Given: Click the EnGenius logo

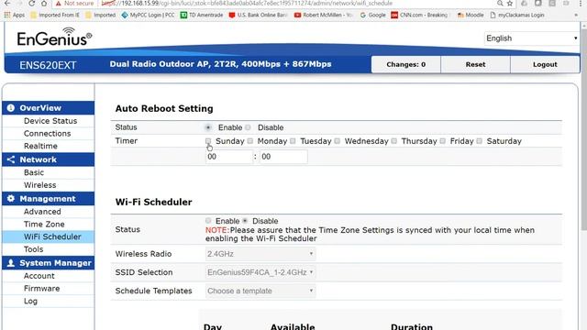Looking at the screenshot, I should click(x=54, y=37).
